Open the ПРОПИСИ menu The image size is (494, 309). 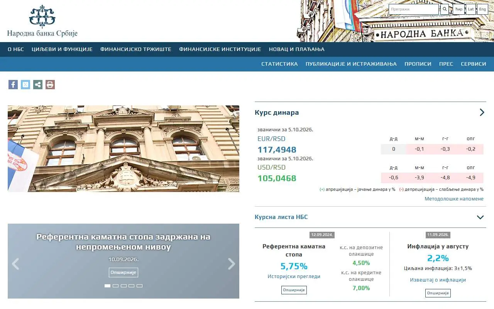(x=418, y=64)
